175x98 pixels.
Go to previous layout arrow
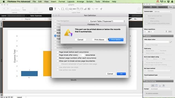(4, 8)
